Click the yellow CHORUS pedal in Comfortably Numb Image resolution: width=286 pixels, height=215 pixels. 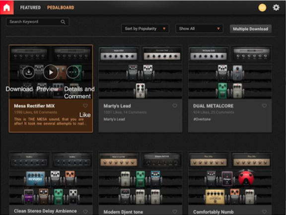(x=215, y=197)
